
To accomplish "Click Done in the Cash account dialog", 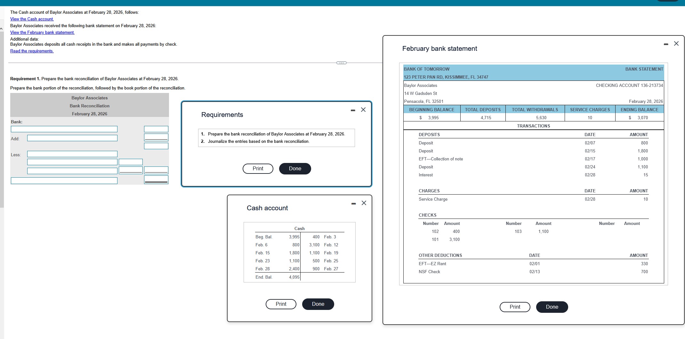I will 318,304.
